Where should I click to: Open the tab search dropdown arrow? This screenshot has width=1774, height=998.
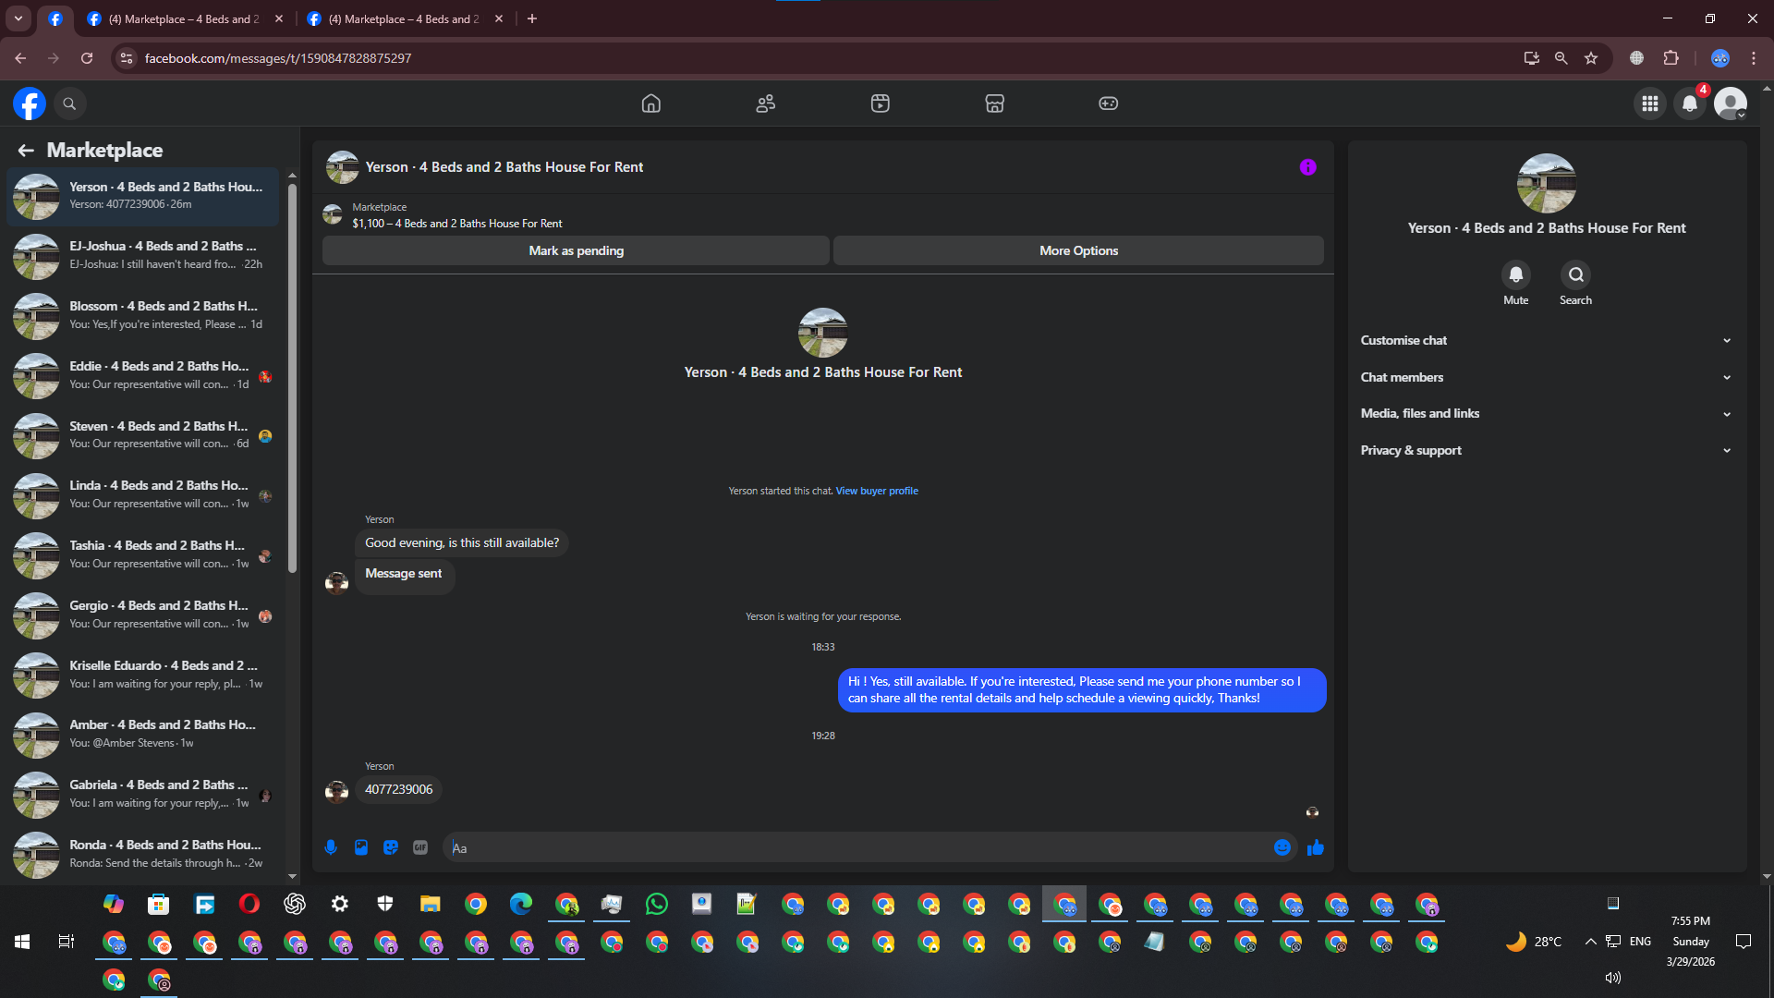(x=18, y=18)
